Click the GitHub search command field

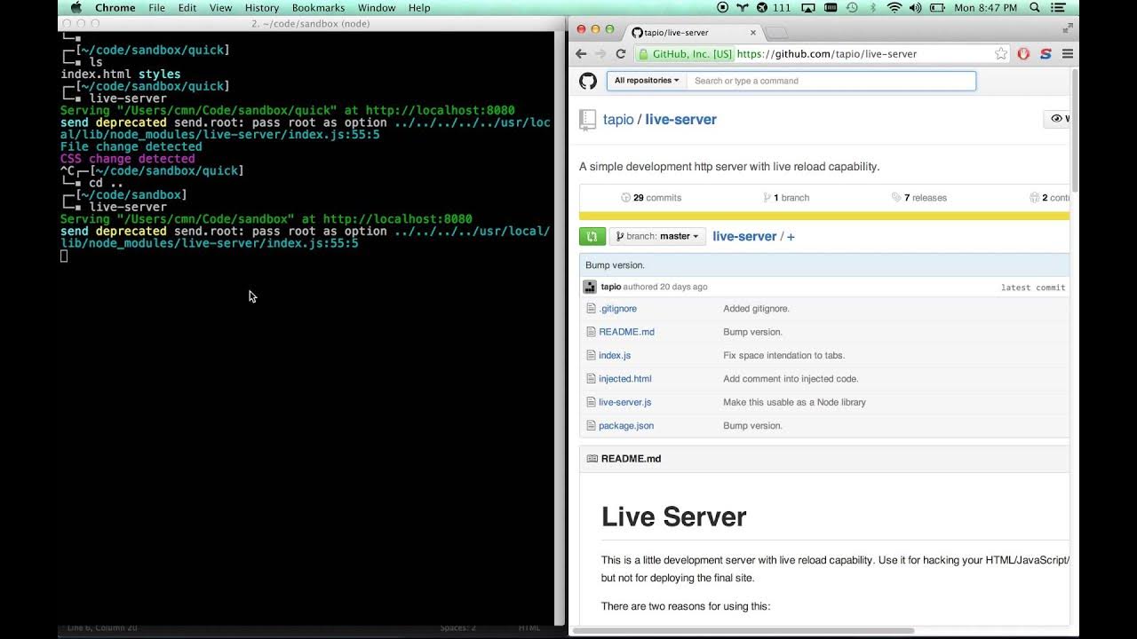click(x=831, y=81)
